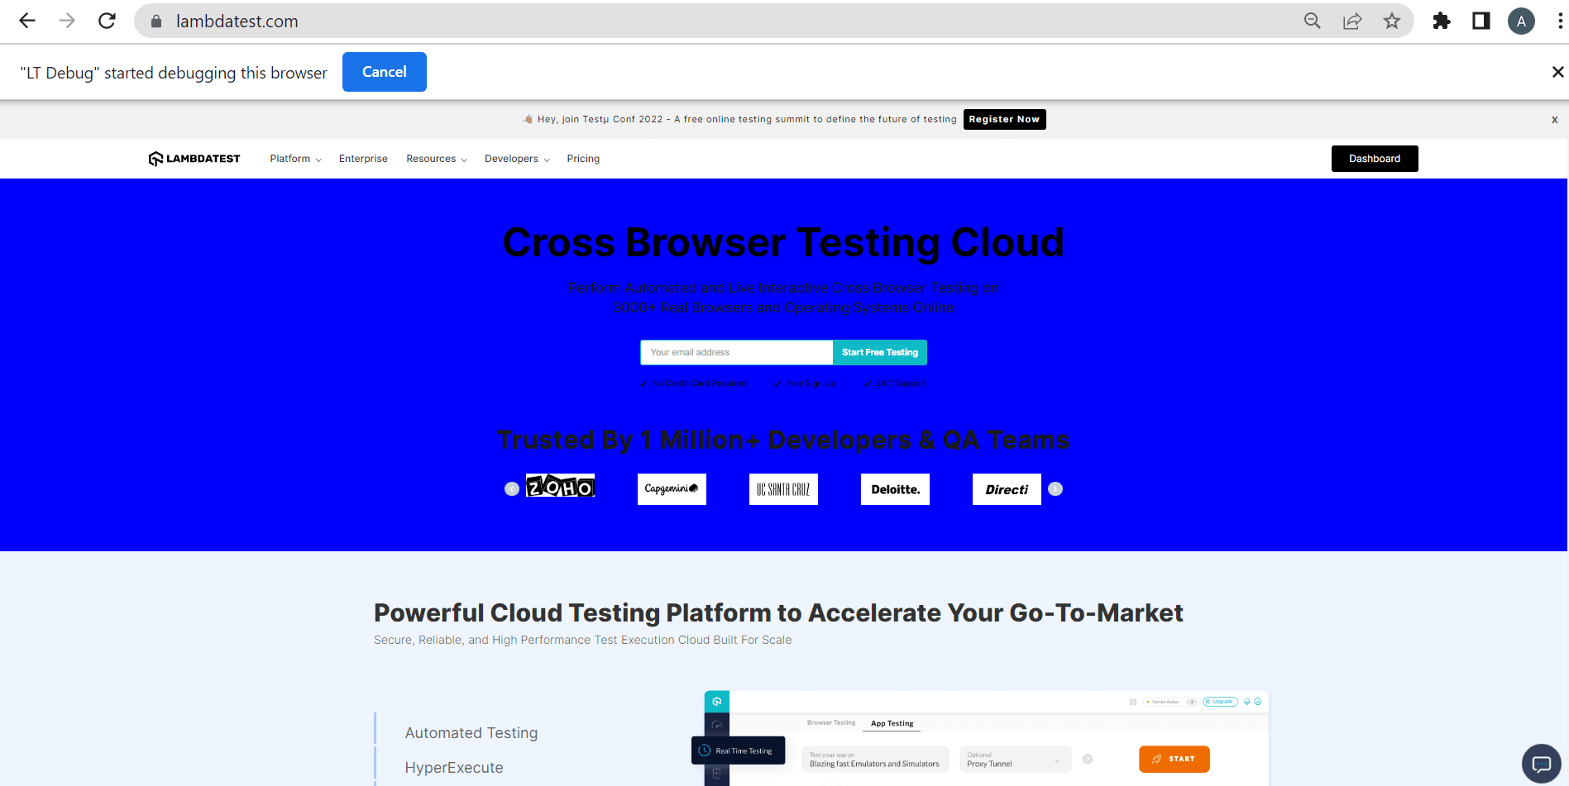Select the Zoho logo
1569x786 pixels.
tap(560, 488)
